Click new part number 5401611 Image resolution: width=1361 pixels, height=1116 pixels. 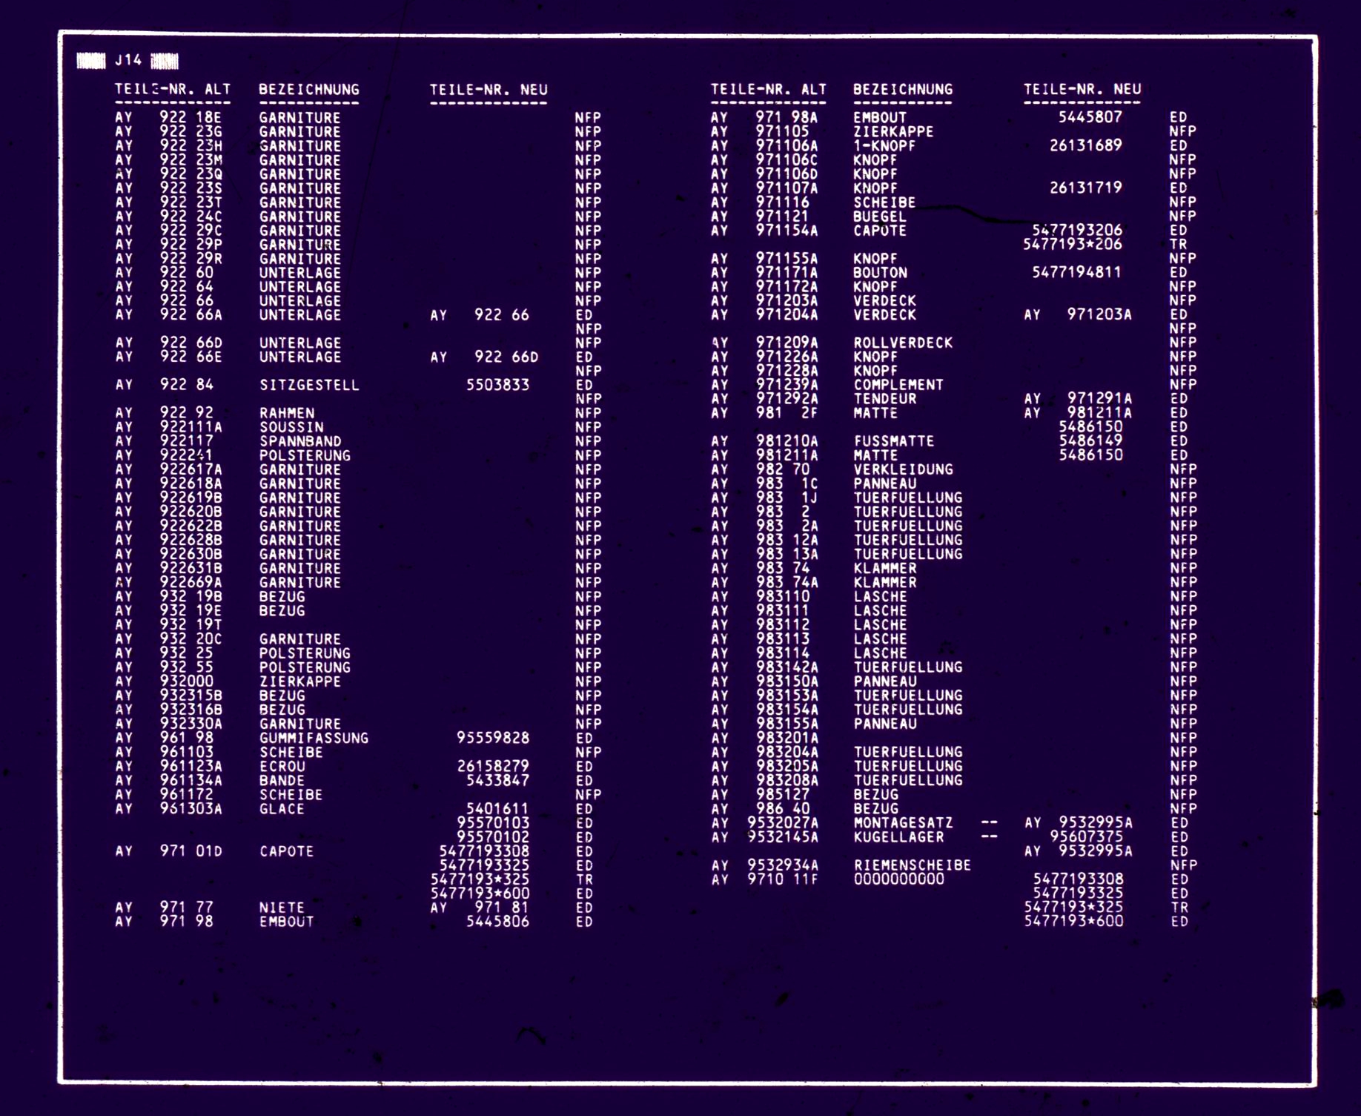[498, 809]
